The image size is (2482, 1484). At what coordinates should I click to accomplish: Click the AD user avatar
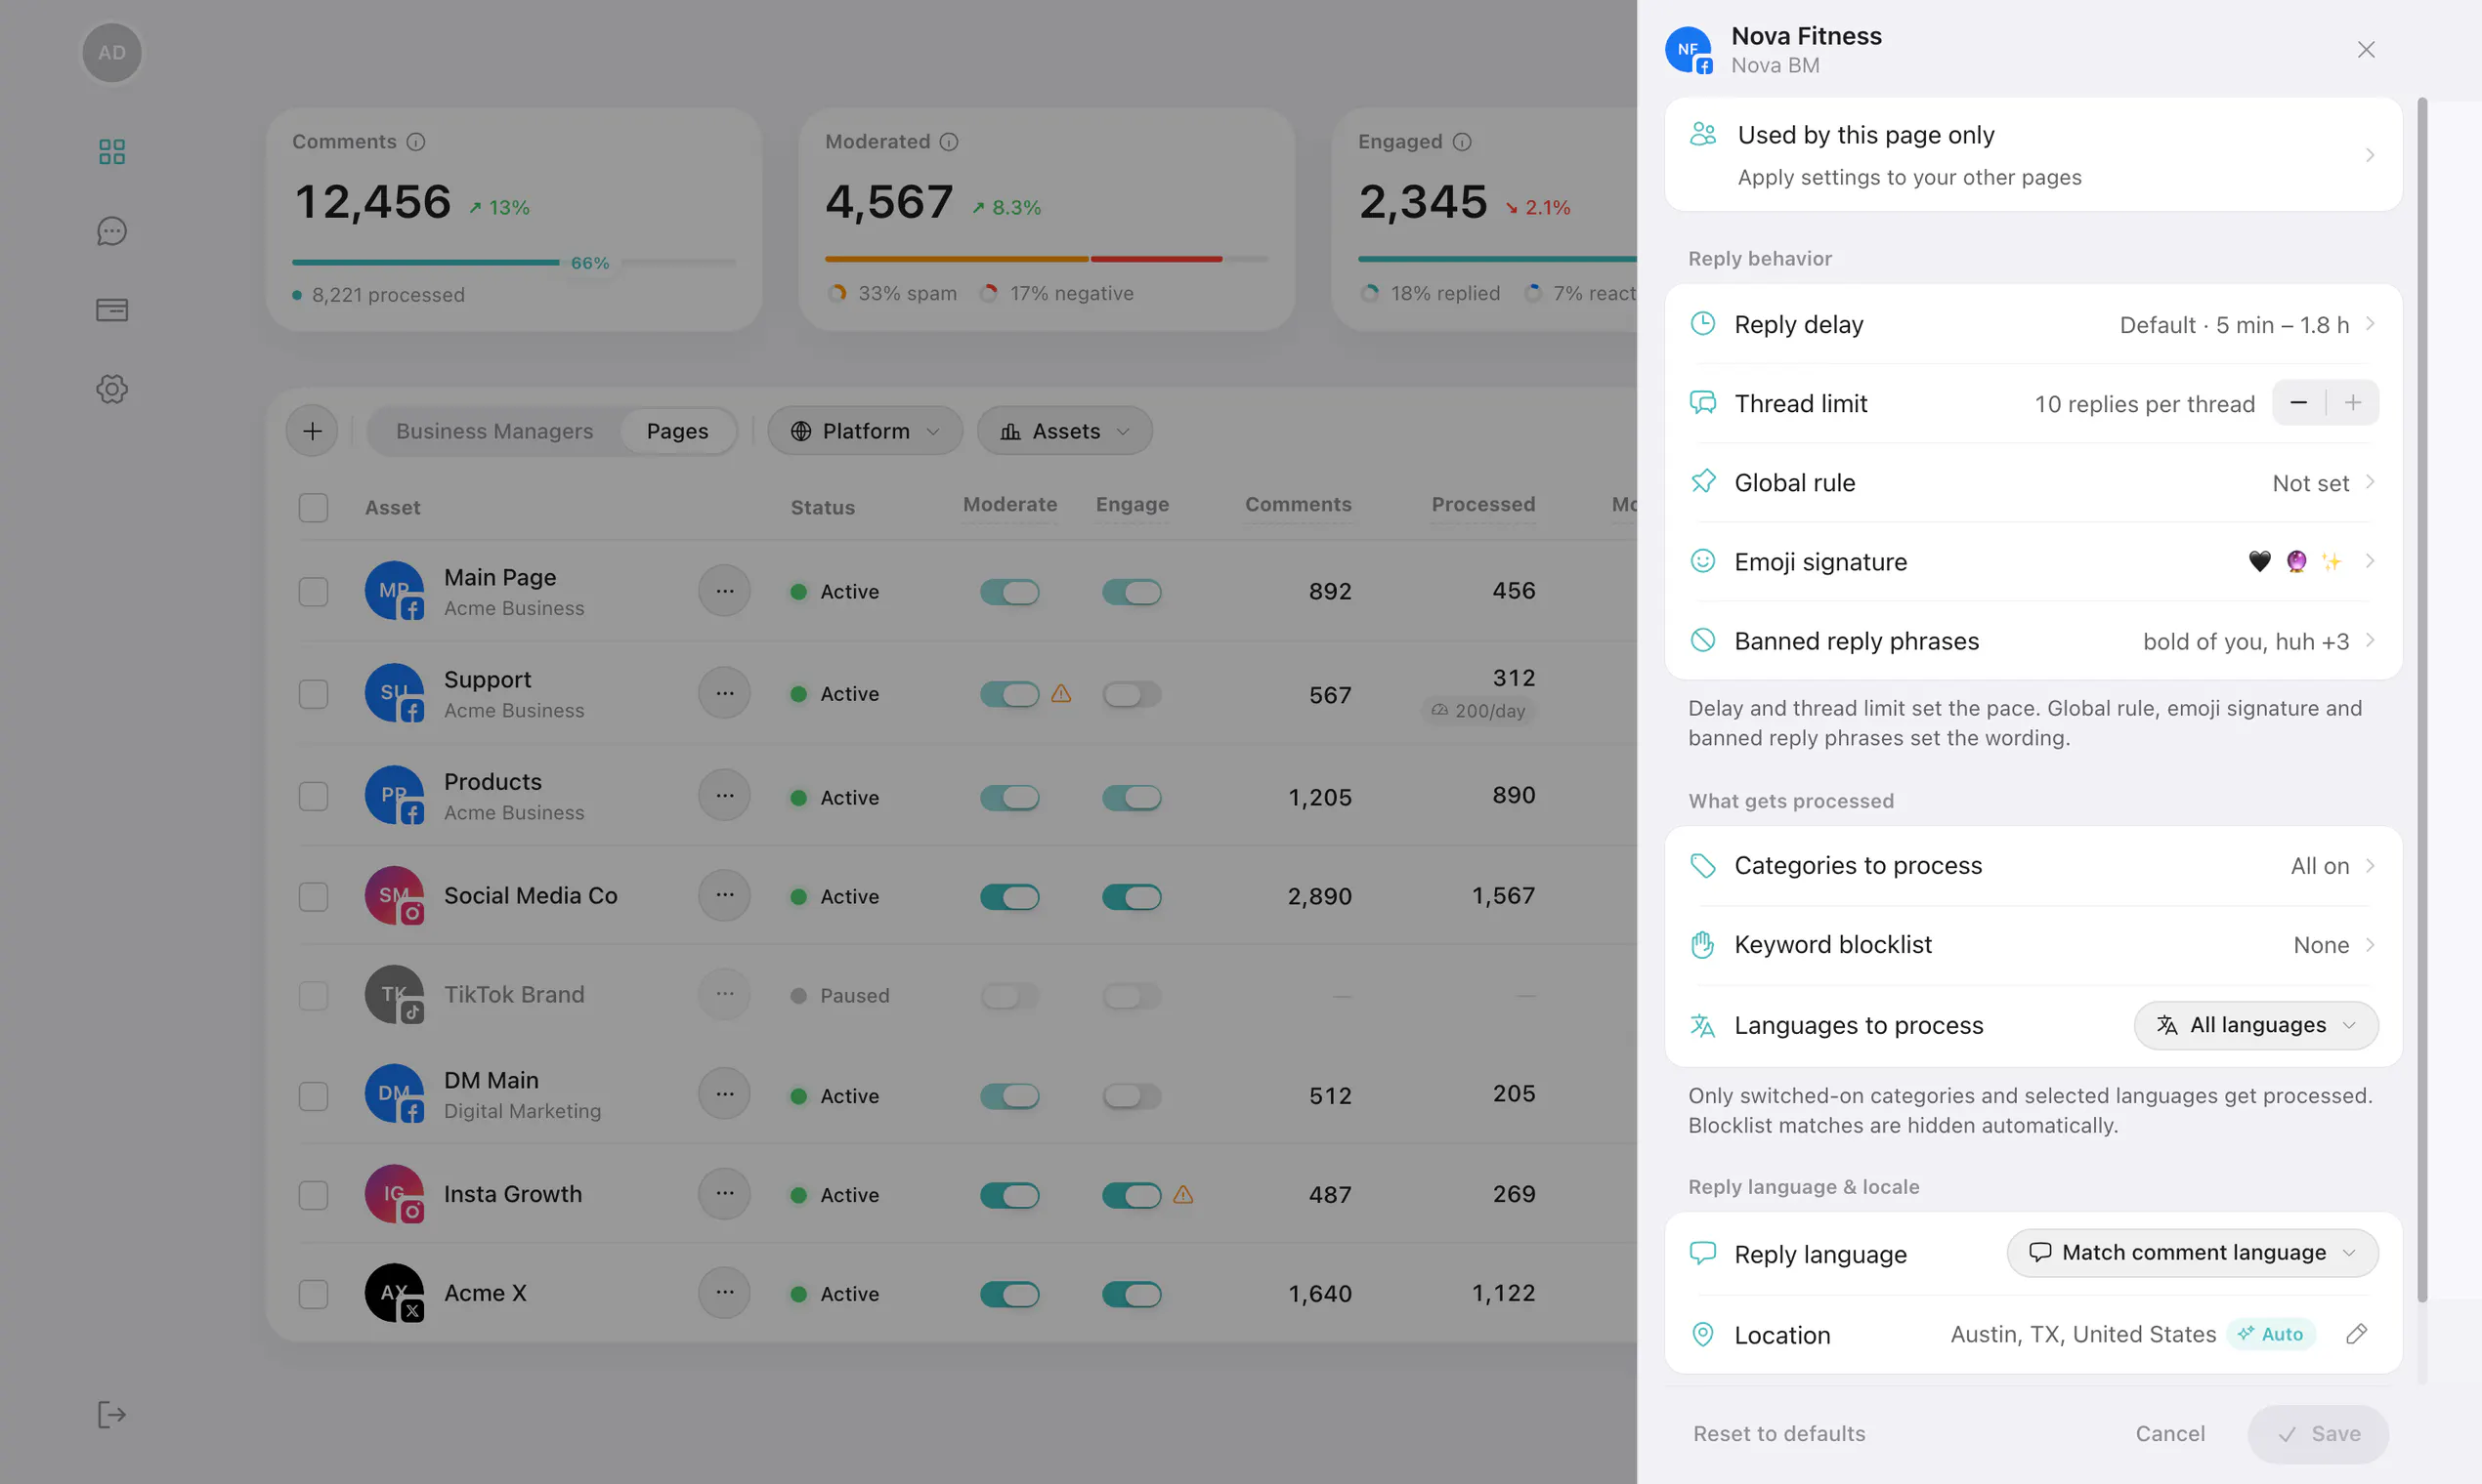pyautogui.click(x=112, y=52)
